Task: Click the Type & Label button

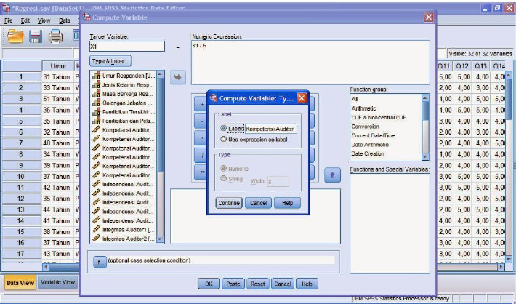Action: coord(110,60)
